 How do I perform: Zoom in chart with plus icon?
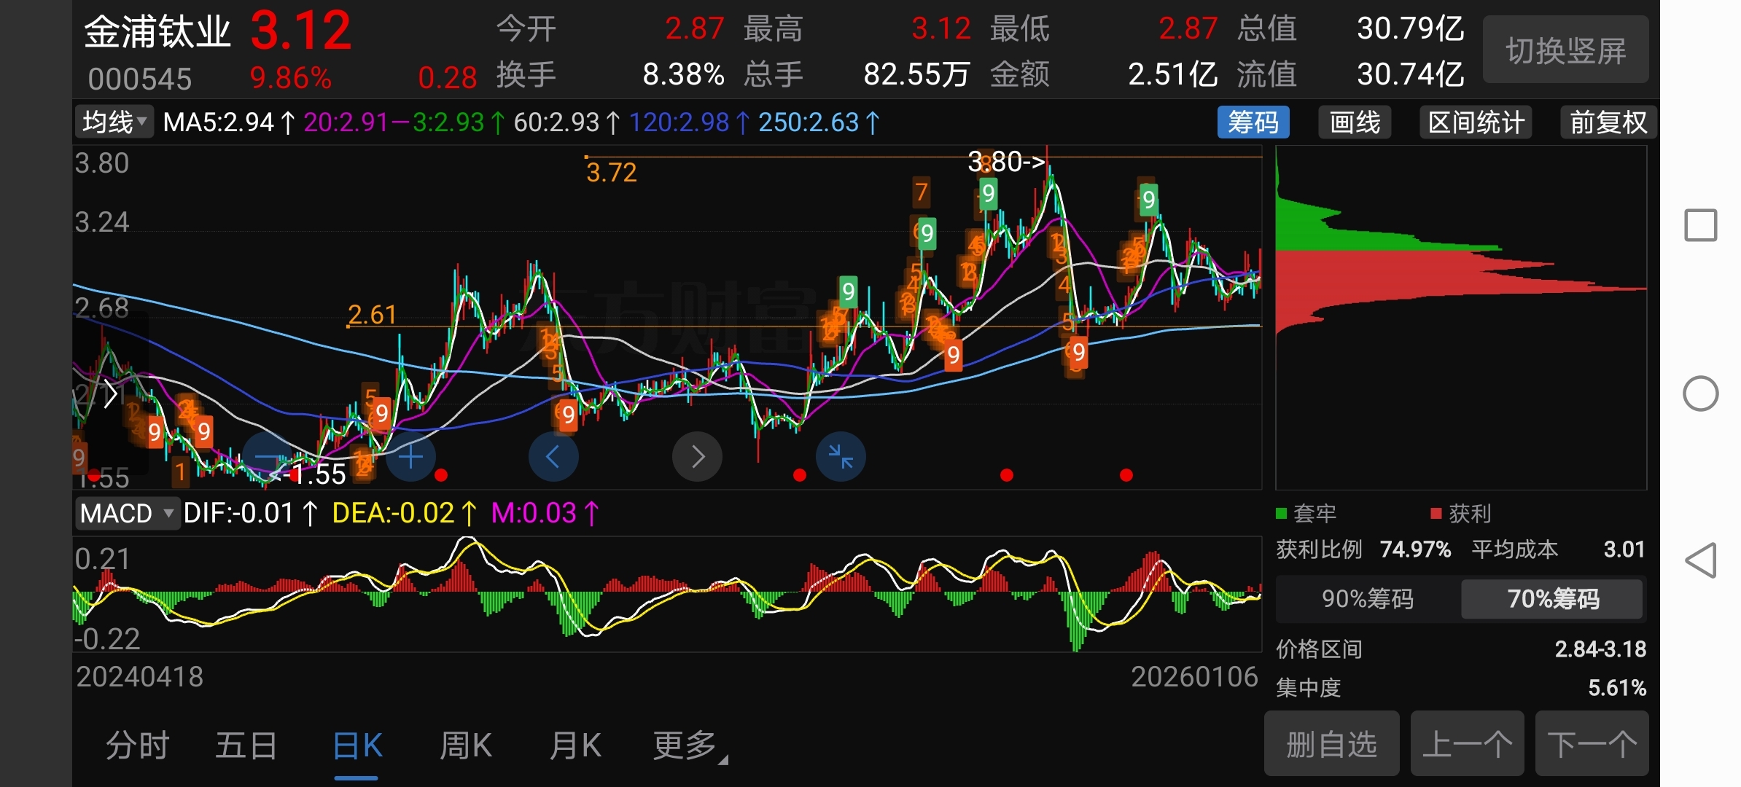[x=410, y=457]
